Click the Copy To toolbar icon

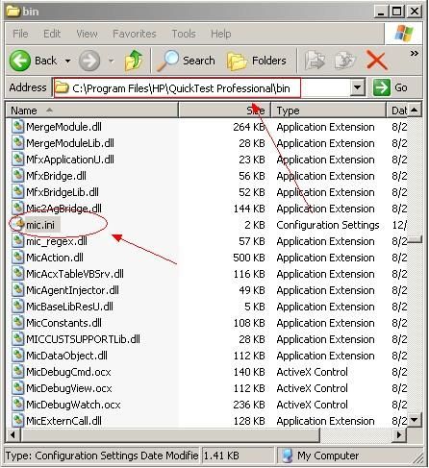[345, 61]
